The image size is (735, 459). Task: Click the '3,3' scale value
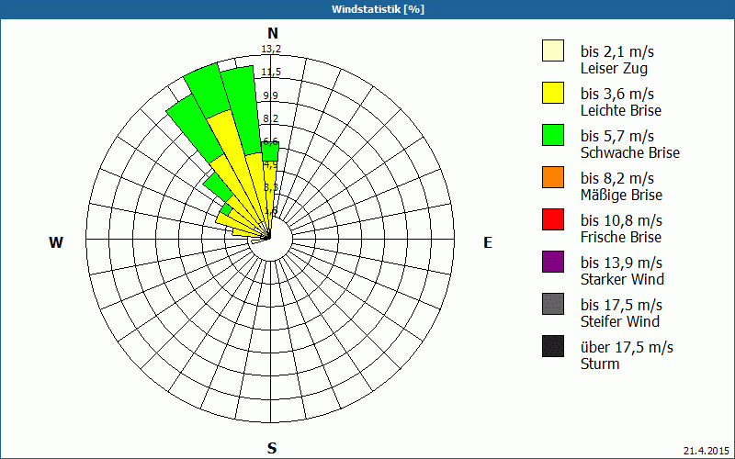click(271, 188)
